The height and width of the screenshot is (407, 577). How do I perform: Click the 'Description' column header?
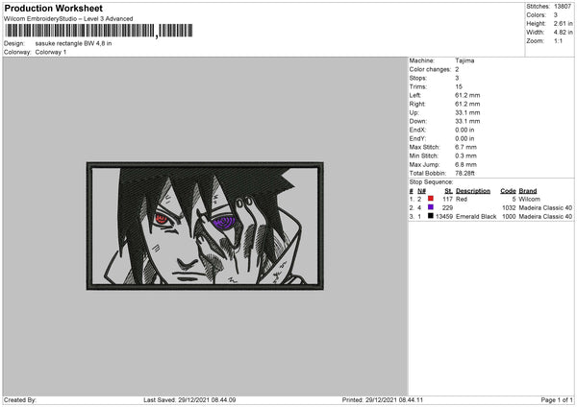pos(473,191)
